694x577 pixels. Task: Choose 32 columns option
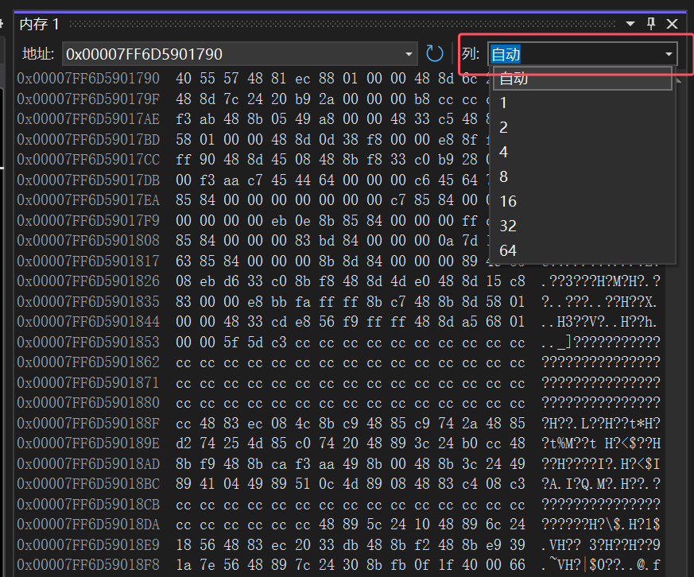[583, 226]
